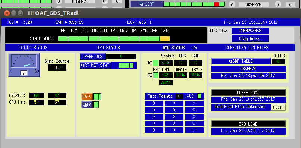Click the date Fri Jan 20 10:57:45 2017
This screenshot has height=148, width=301.
248,76
